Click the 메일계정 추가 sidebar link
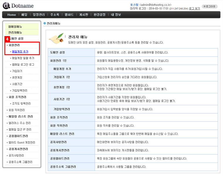The width and height of the screenshot is (223, 176). (20, 51)
